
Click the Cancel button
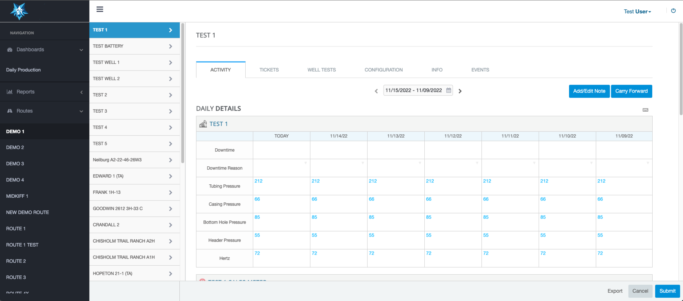[640, 291]
